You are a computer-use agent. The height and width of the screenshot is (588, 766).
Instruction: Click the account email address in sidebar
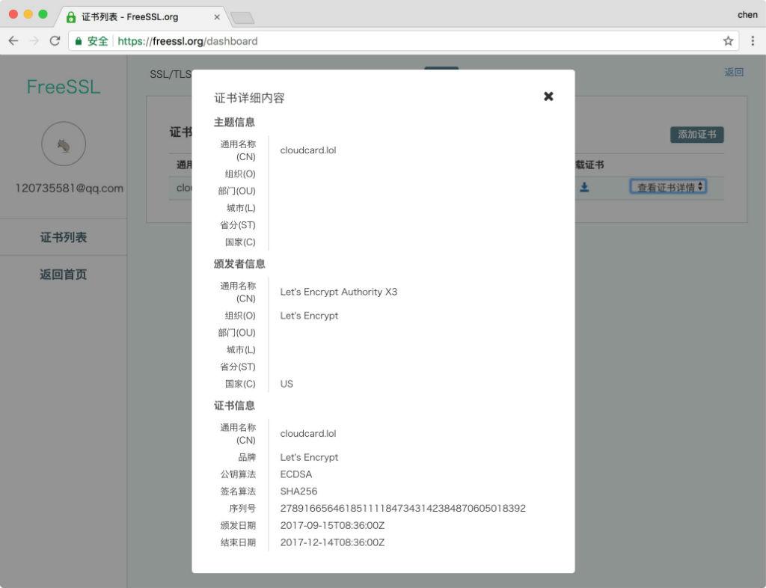tap(69, 188)
